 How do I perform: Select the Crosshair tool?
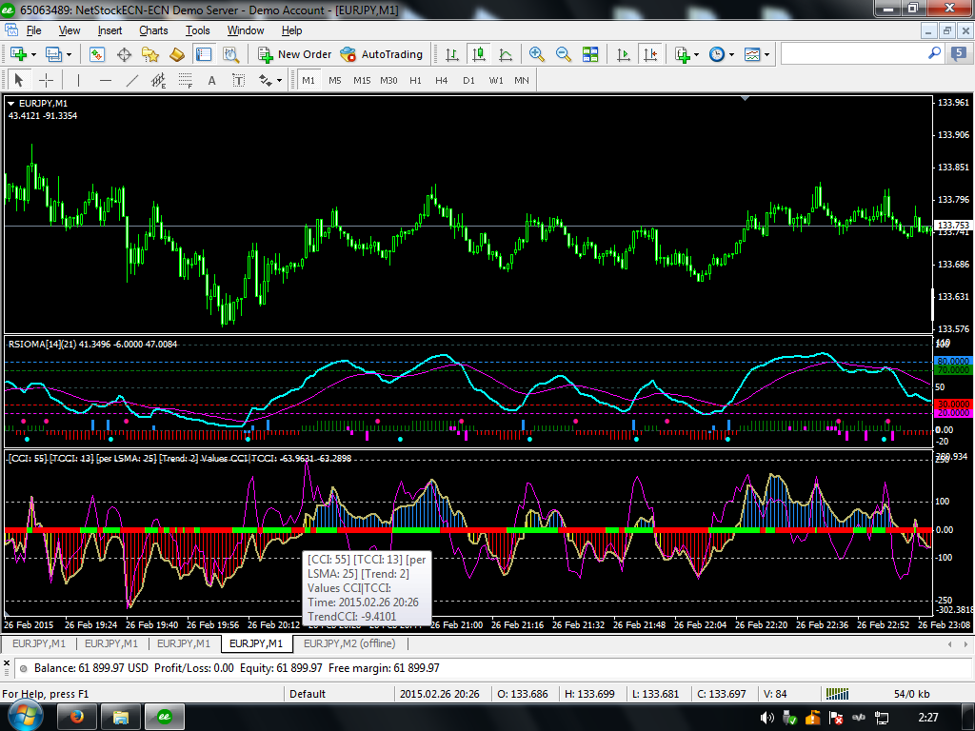tap(45, 80)
